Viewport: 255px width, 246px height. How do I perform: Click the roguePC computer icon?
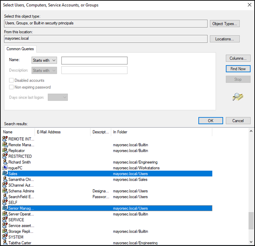pos(5,168)
